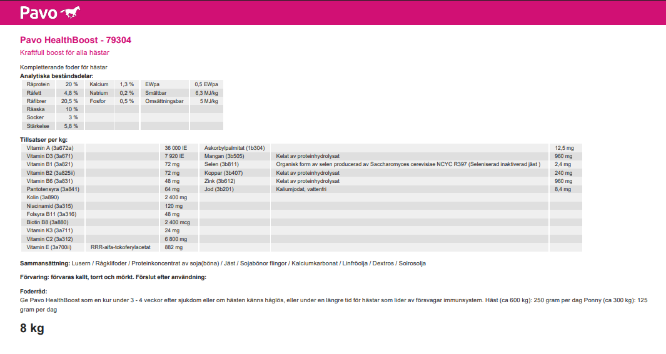Viewport: 666px width, 354px height.
Task: Click the '6,3 MJ/kg' value
Action: pyautogui.click(x=207, y=93)
